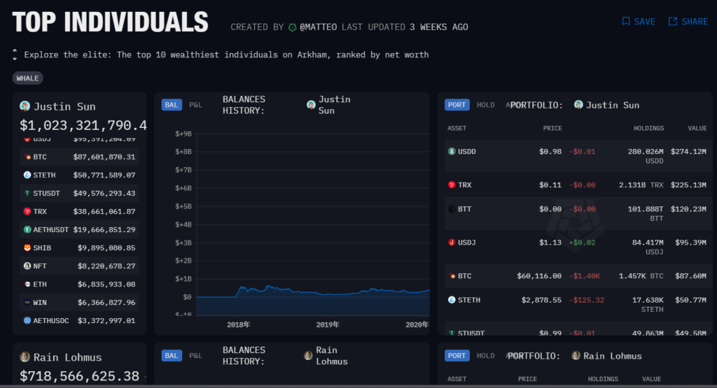
Task: Click USDD icon in portfolio table
Action: (452, 152)
